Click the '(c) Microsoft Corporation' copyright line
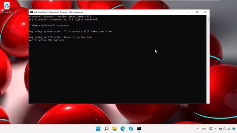This screenshot has height=133, width=237. click(x=63, y=20)
